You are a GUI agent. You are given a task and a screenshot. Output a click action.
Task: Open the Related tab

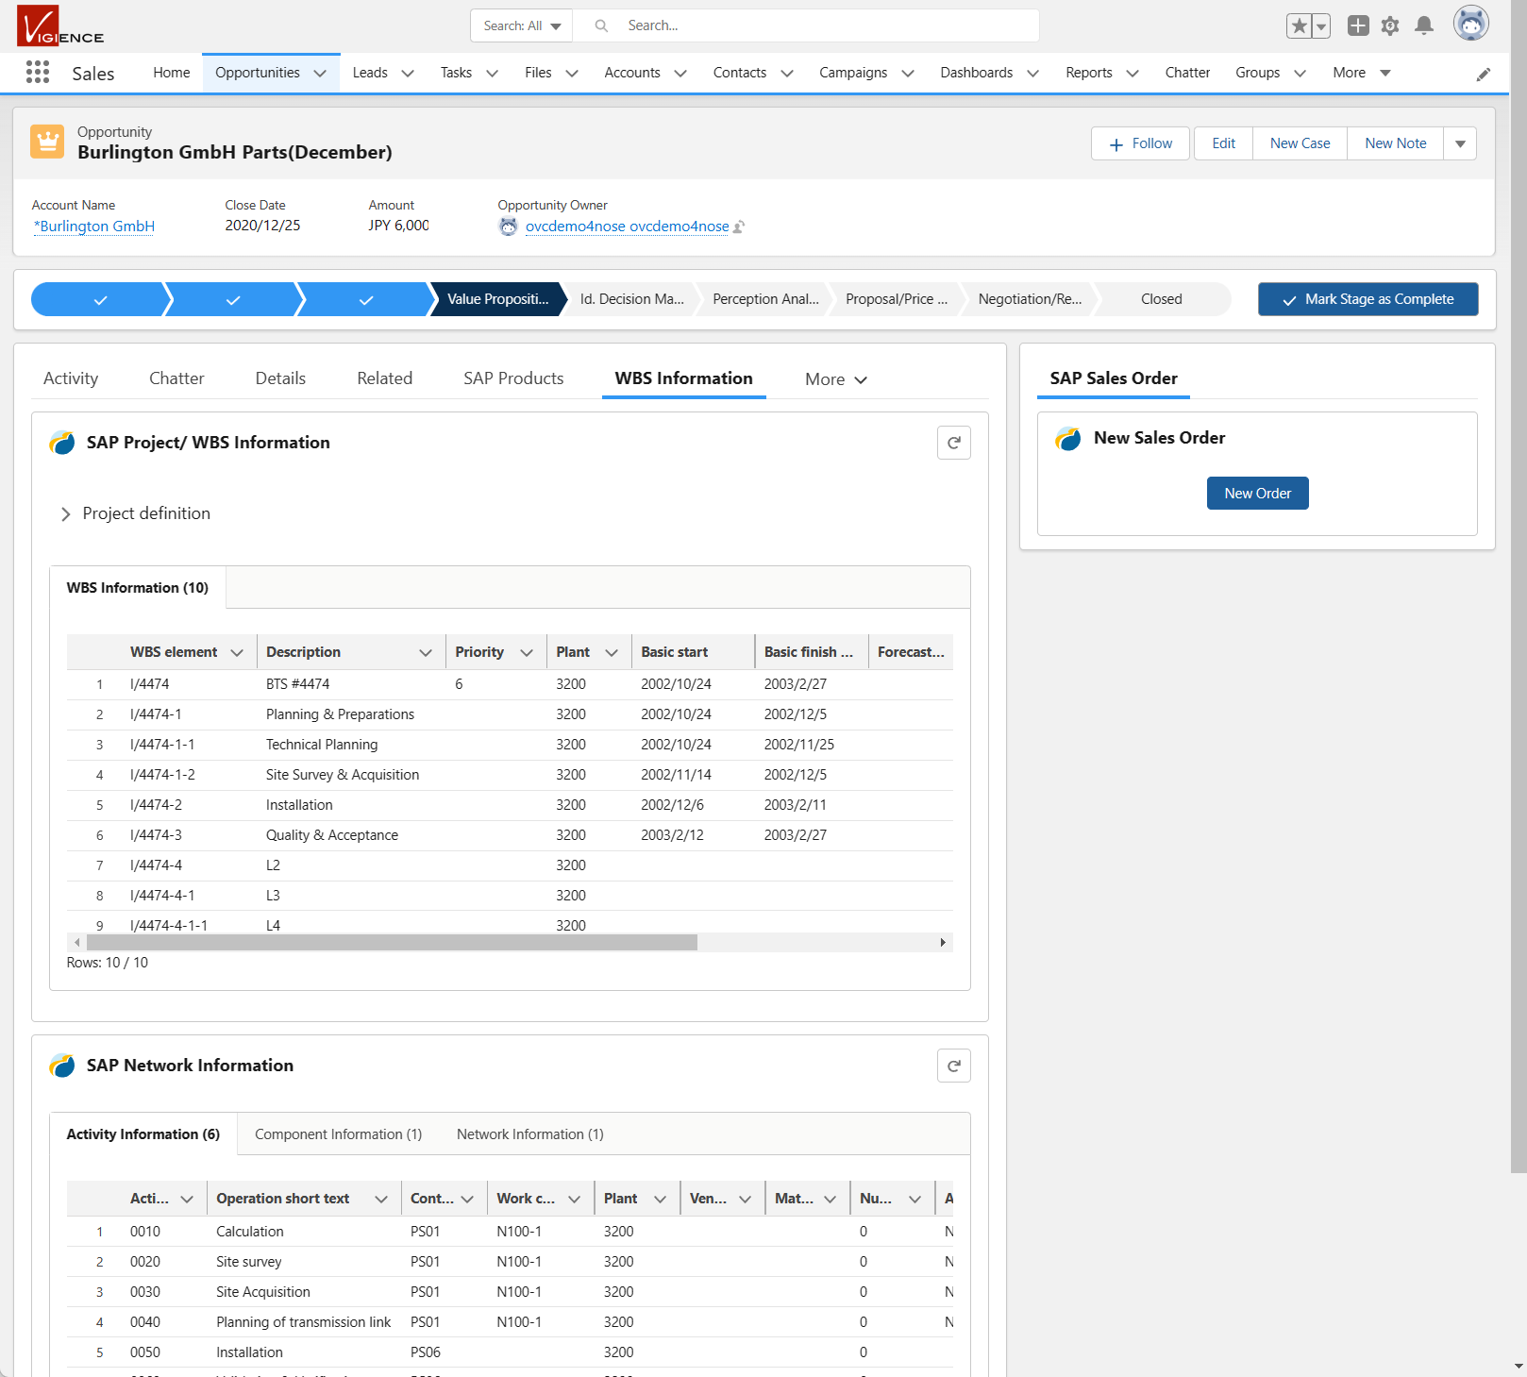[x=384, y=378]
